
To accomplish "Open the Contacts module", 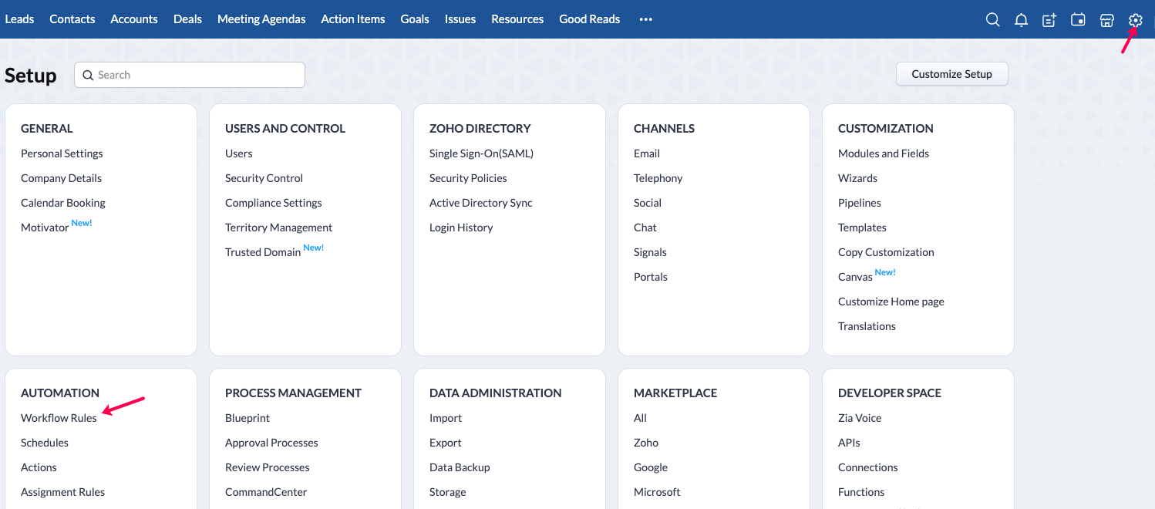I will point(72,19).
